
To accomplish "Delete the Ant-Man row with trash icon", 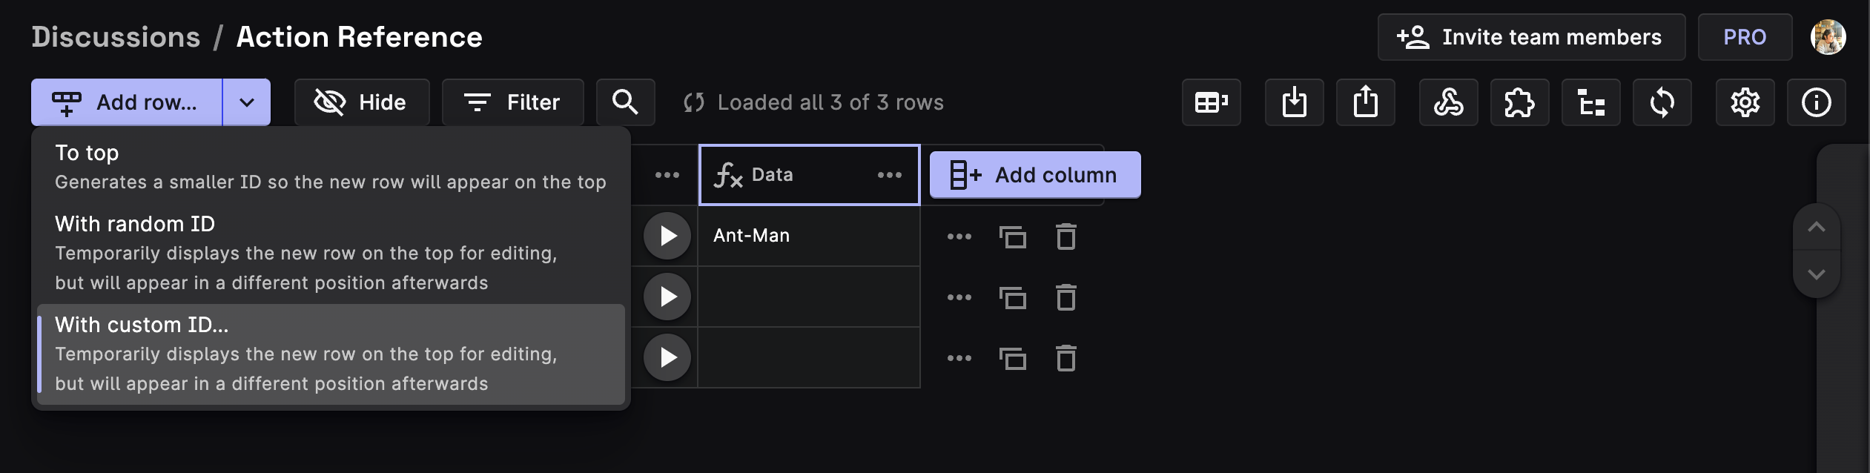I will pyautogui.click(x=1065, y=236).
